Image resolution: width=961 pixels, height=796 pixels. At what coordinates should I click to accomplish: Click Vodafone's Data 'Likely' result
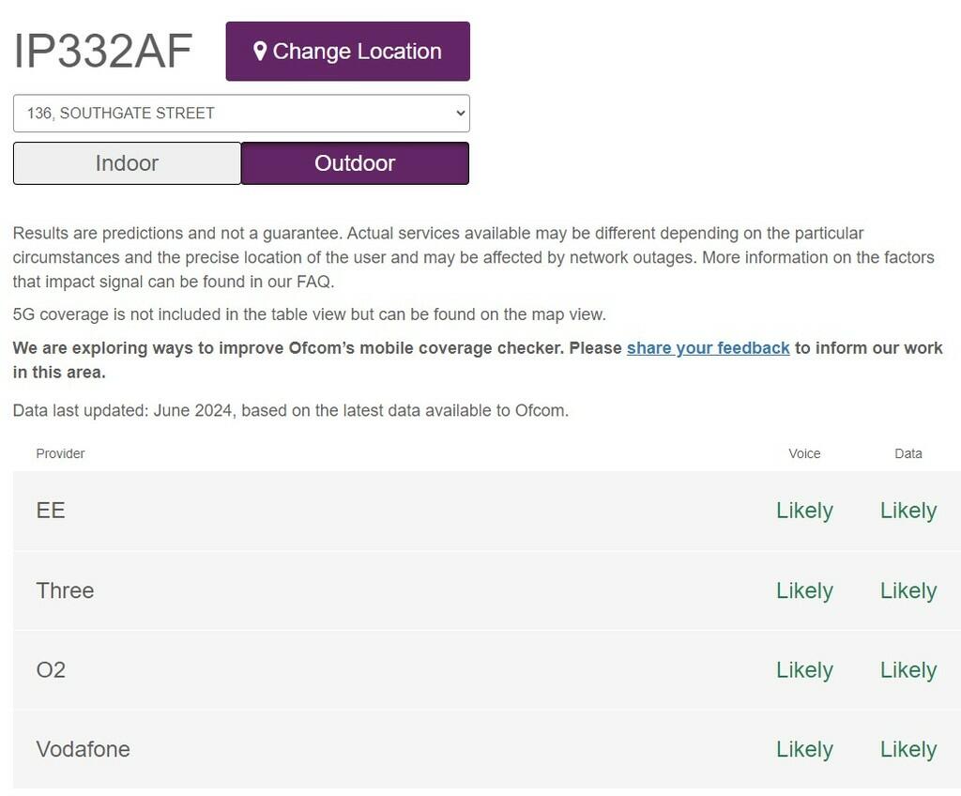click(908, 749)
